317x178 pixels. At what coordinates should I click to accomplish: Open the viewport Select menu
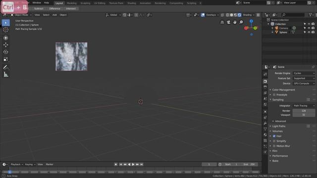point(46,15)
